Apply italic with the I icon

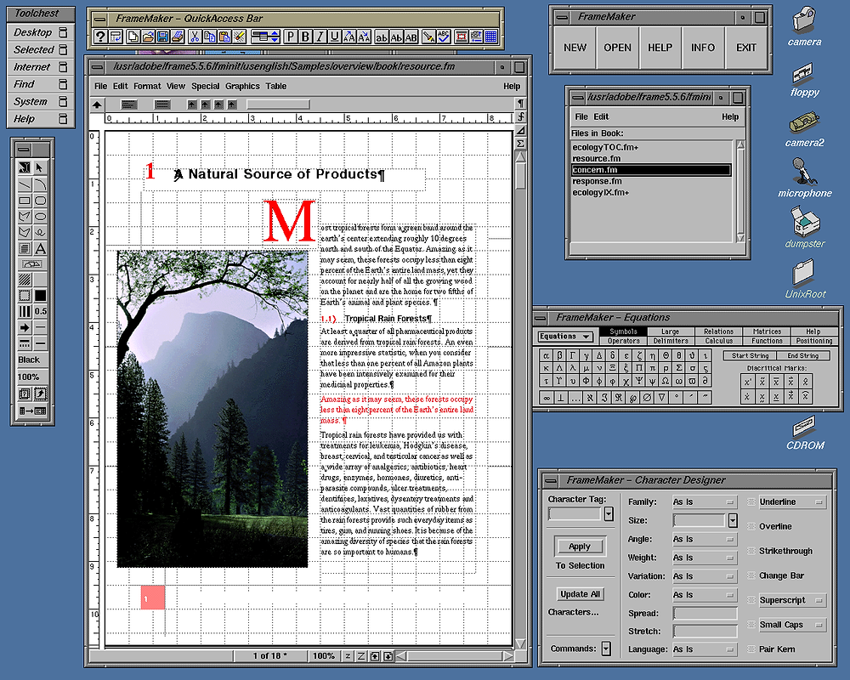(320, 37)
